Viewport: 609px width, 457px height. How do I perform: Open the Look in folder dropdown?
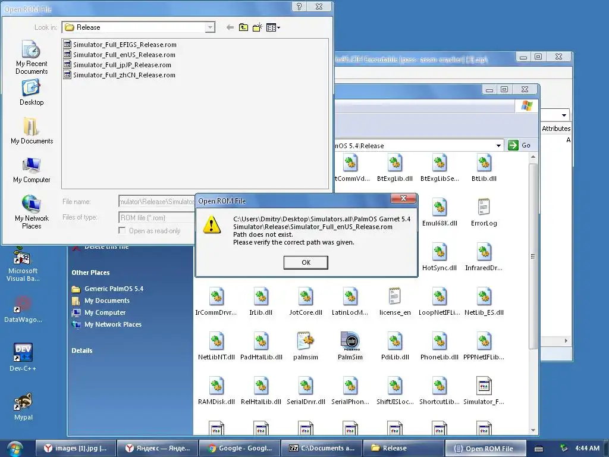[210, 27]
